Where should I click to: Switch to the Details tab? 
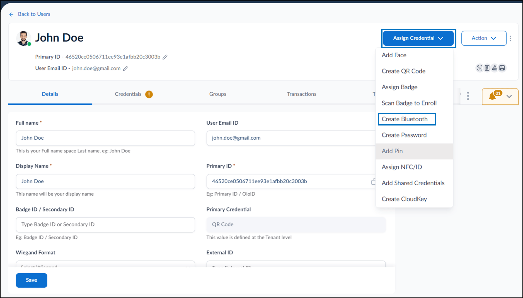[50, 94]
